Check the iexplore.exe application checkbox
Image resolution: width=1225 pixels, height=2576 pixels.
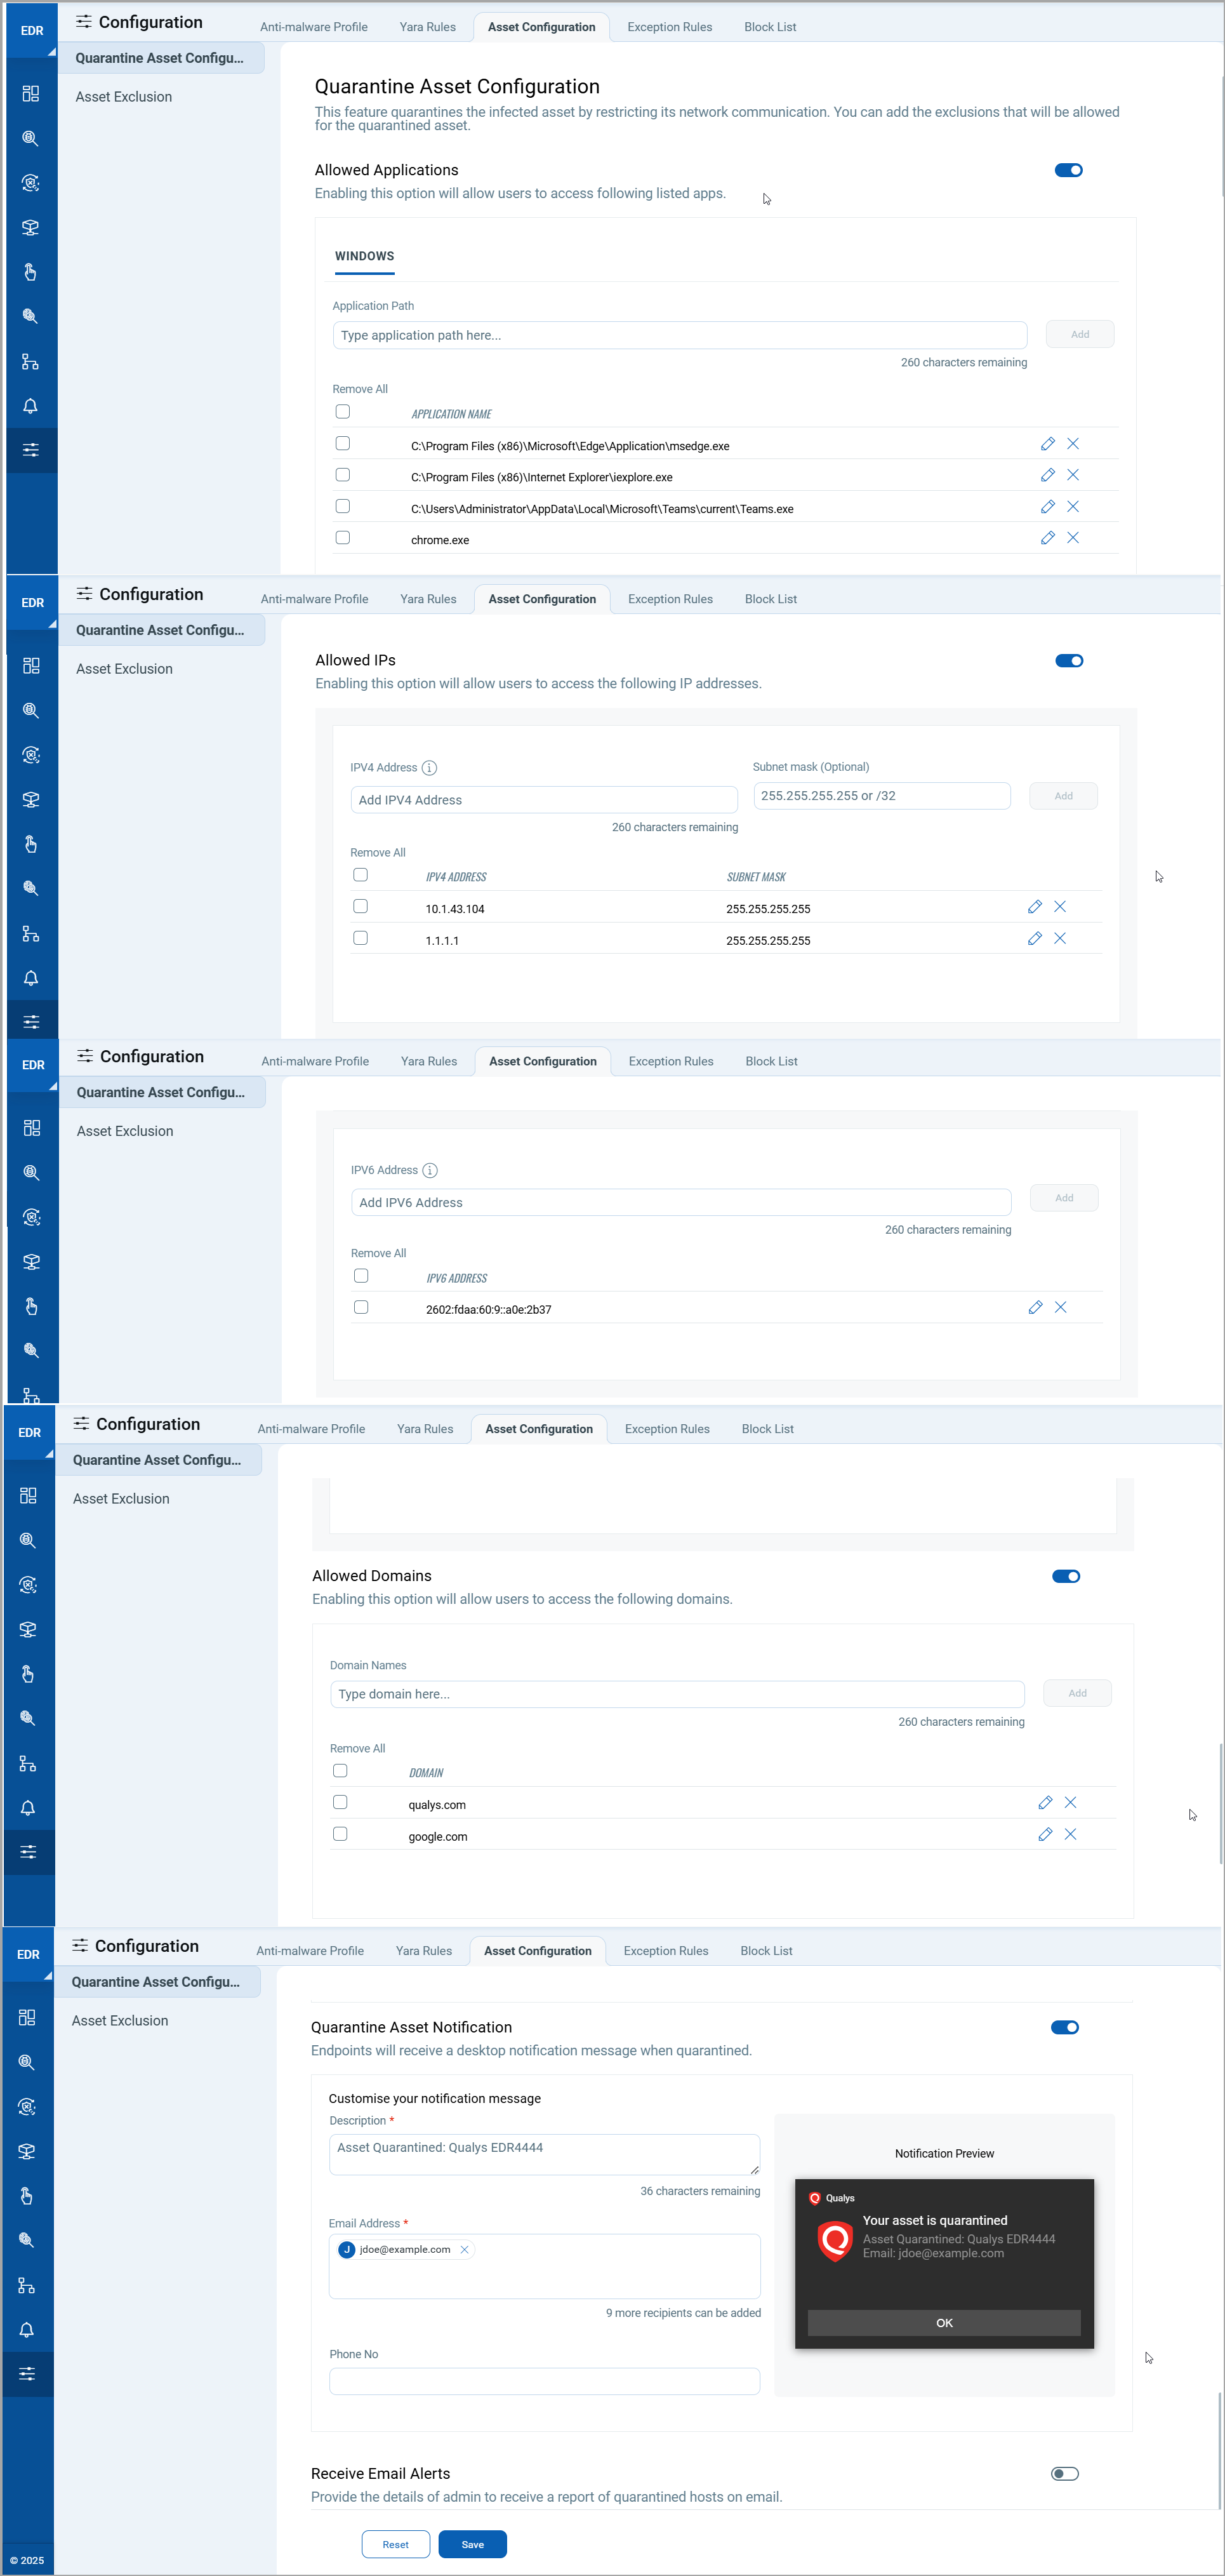click(343, 475)
